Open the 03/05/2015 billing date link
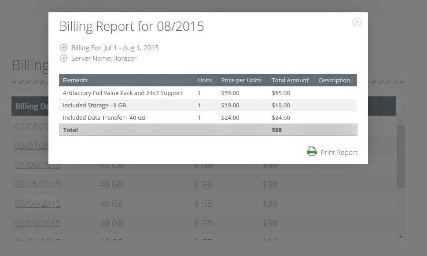Viewport: 427px width, 256px height. coord(38,184)
